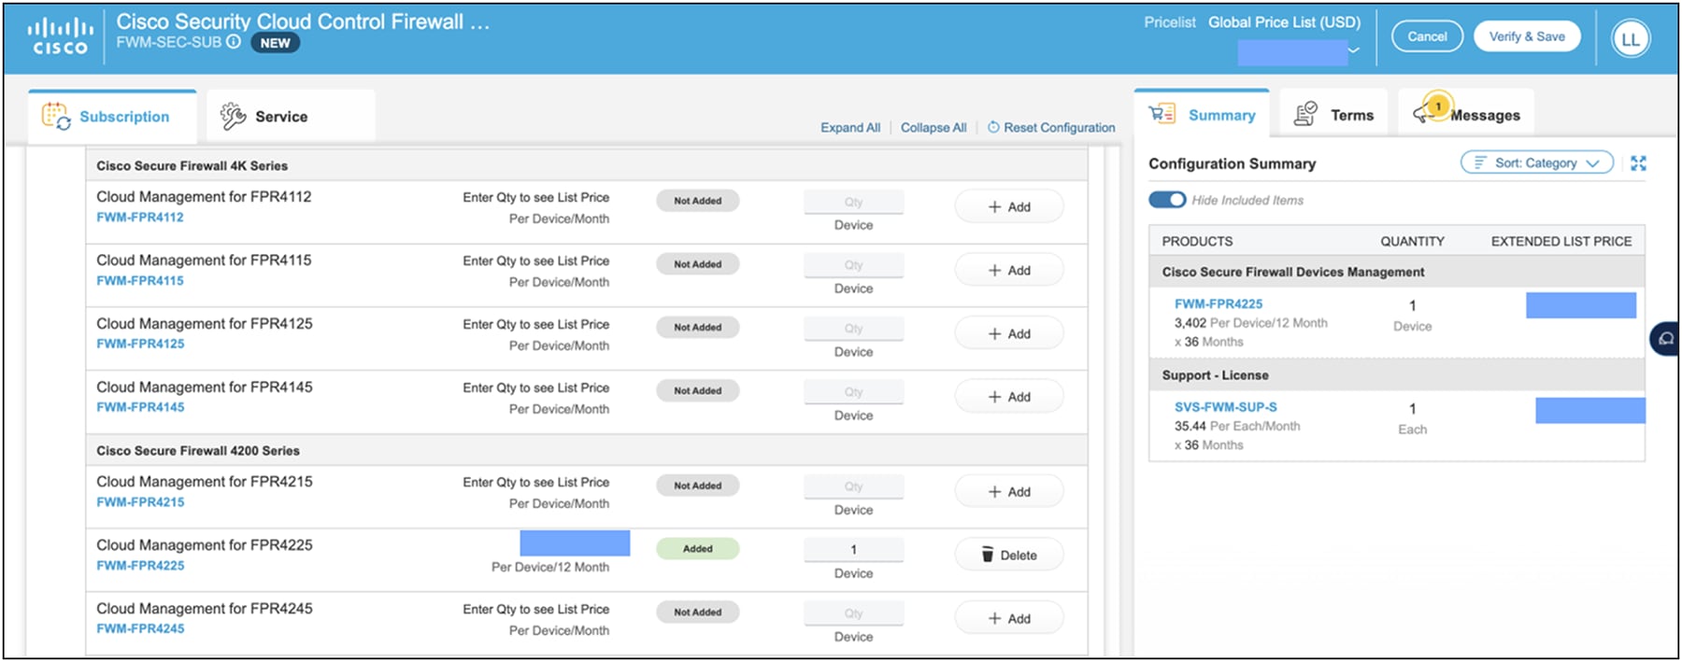The width and height of the screenshot is (1682, 662).
Task: Open the chat support side button
Action: pyautogui.click(x=1665, y=338)
